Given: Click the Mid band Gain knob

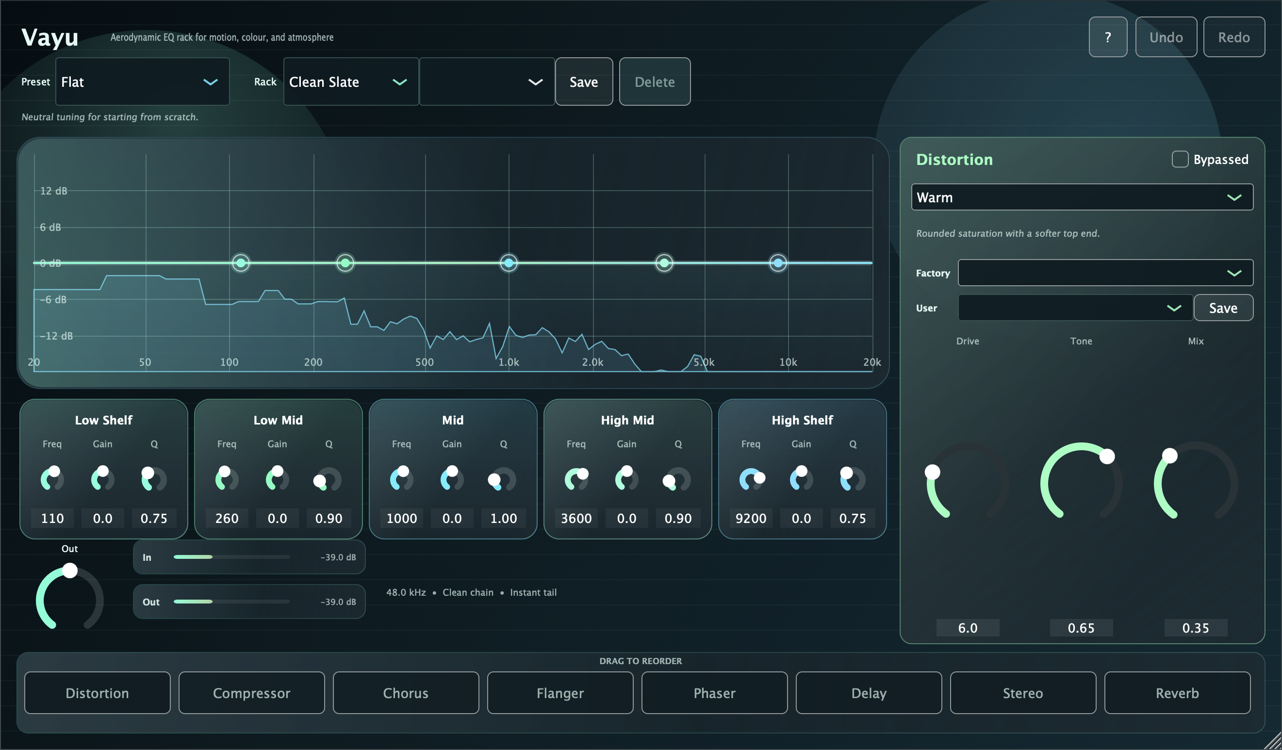Looking at the screenshot, I should point(451,478).
